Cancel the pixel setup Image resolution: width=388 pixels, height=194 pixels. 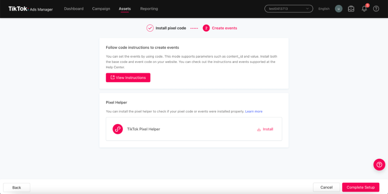[x=326, y=187]
